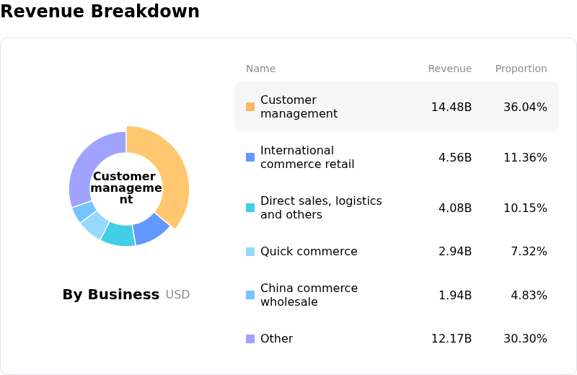Sort by the Revenue column header
This screenshot has height=375, width=577.
pos(449,69)
